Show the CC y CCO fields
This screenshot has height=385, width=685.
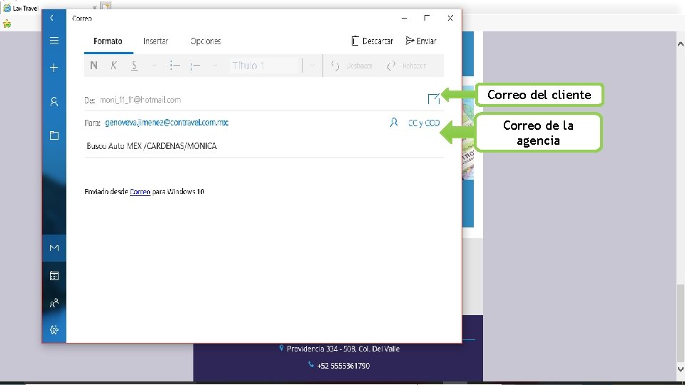pos(424,123)
